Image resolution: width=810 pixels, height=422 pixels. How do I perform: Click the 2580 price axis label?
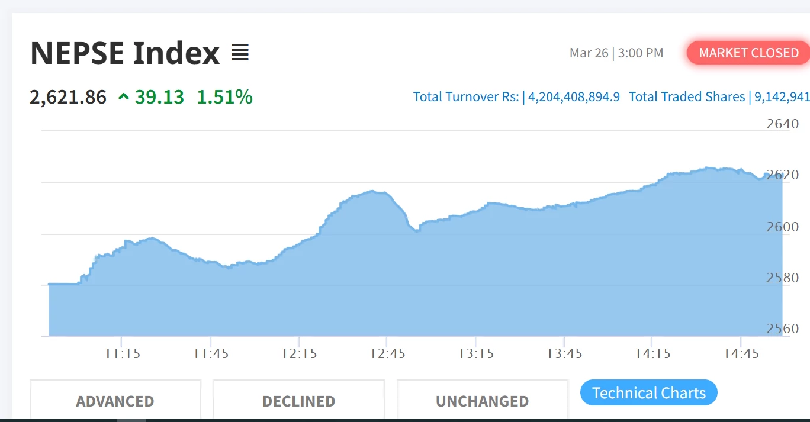[x=783, y=278]
